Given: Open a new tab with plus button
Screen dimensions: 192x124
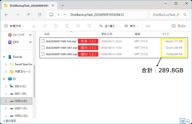Looking at the screenshot, I should coord(63,6).
